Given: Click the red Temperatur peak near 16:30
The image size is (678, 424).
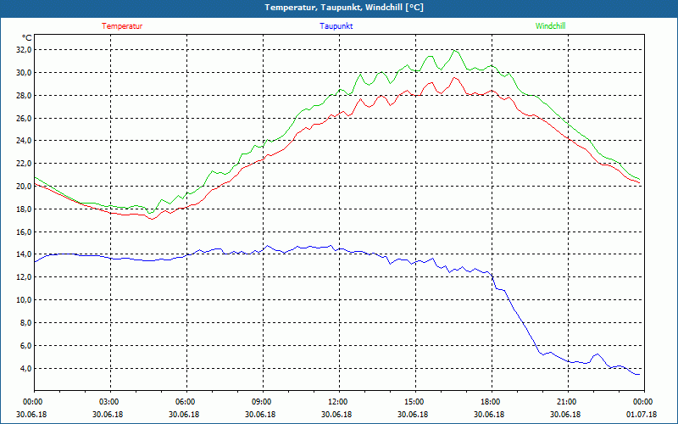Looking at the screenshot, I should 454,78.
